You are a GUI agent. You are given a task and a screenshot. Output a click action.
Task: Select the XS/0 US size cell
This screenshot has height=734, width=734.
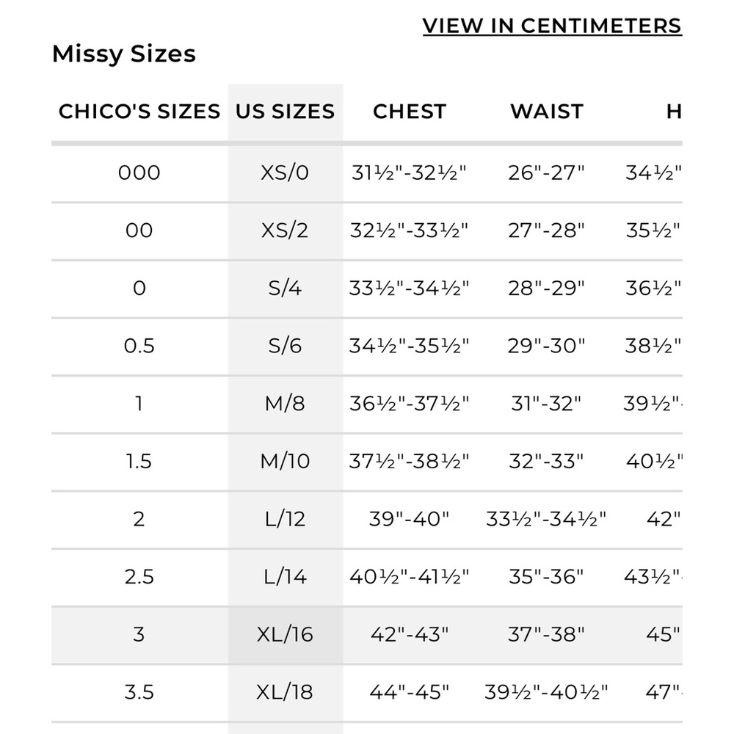tap(285, 172)
